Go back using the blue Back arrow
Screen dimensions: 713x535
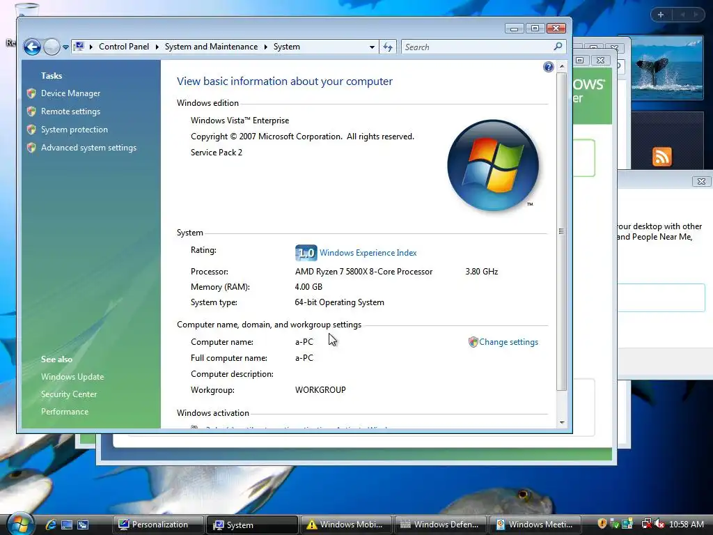click(32, 47)
